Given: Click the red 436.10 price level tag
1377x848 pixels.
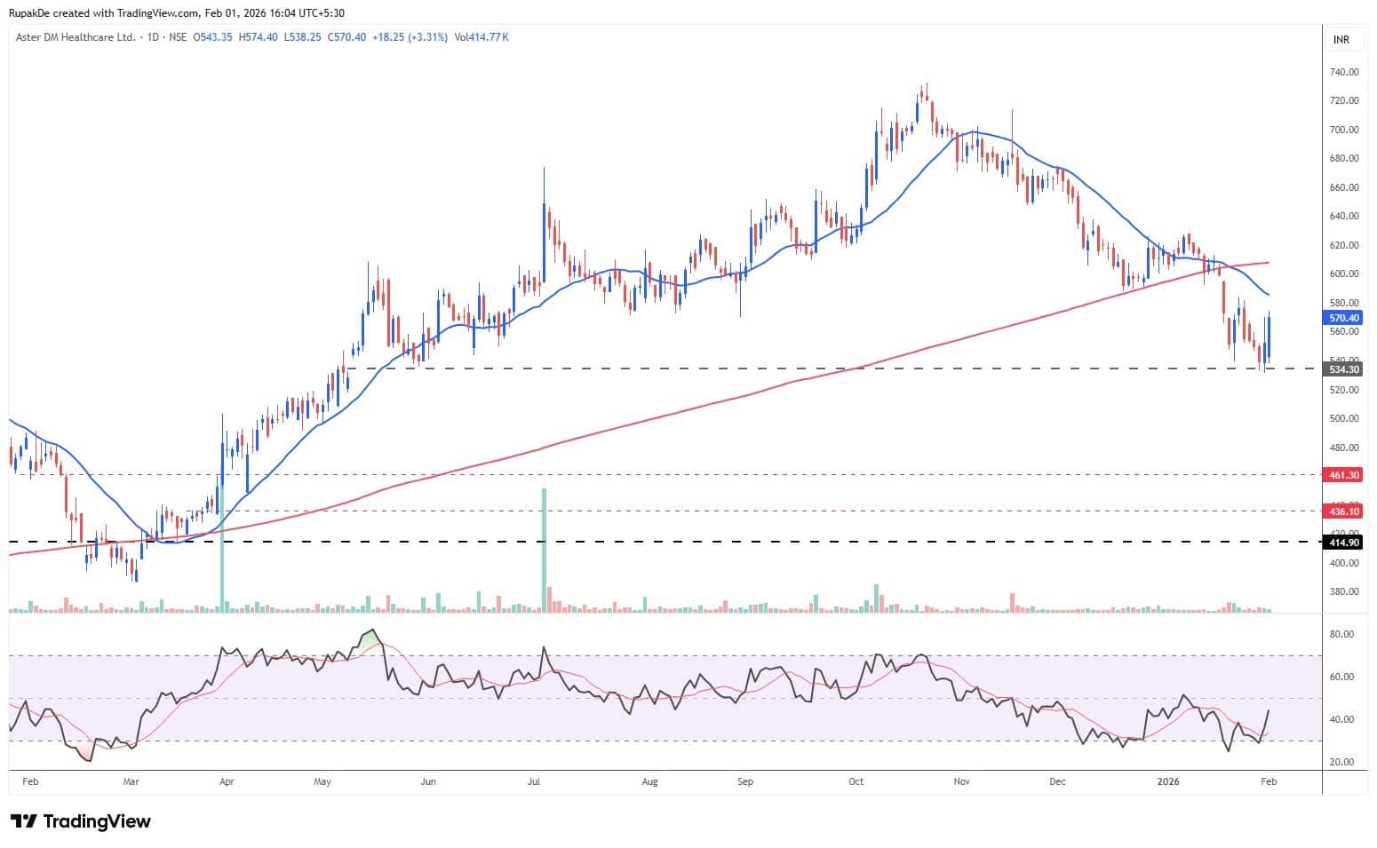Looking at the screenshot, I should [1344, 511].
